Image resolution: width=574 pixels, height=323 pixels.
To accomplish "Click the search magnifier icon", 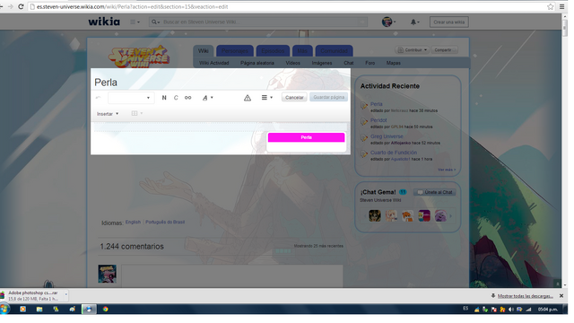I will tap(155, 22).
